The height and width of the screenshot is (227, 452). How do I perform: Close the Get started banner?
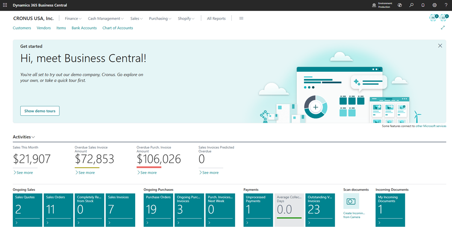(x=440, y=46)
